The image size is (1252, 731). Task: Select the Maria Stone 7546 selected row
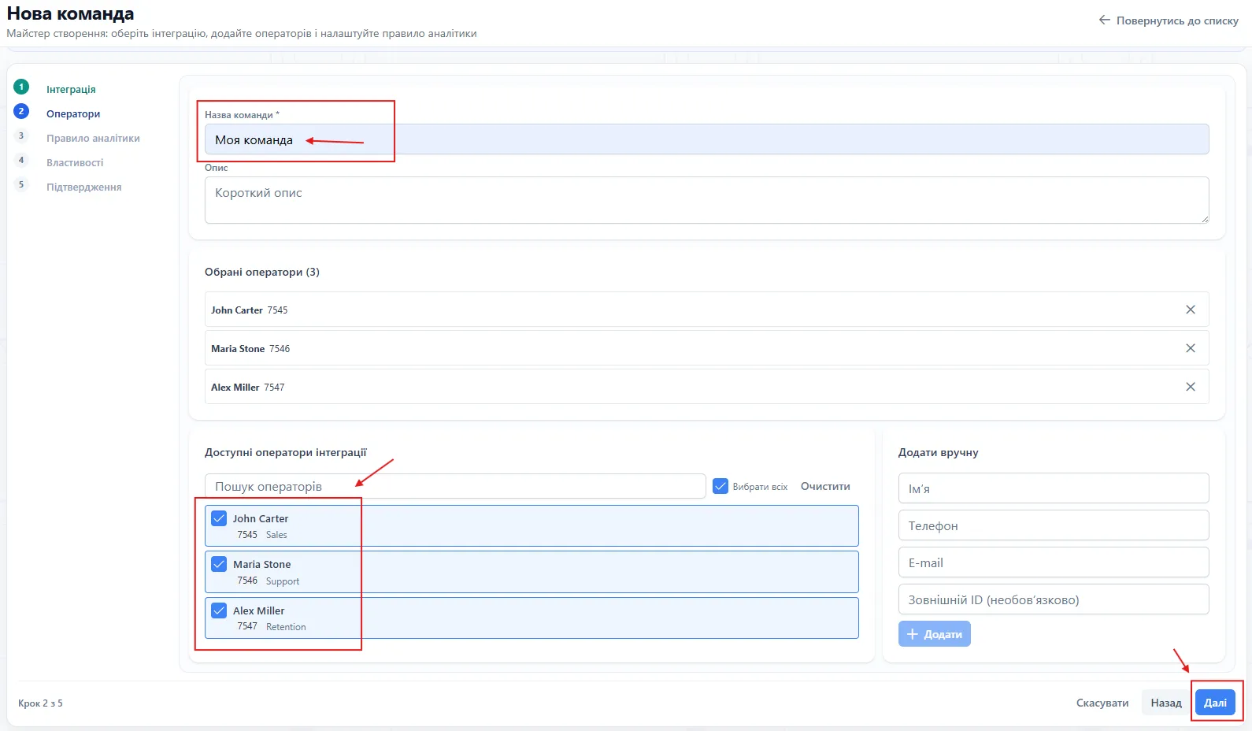(x=706, y=348)
